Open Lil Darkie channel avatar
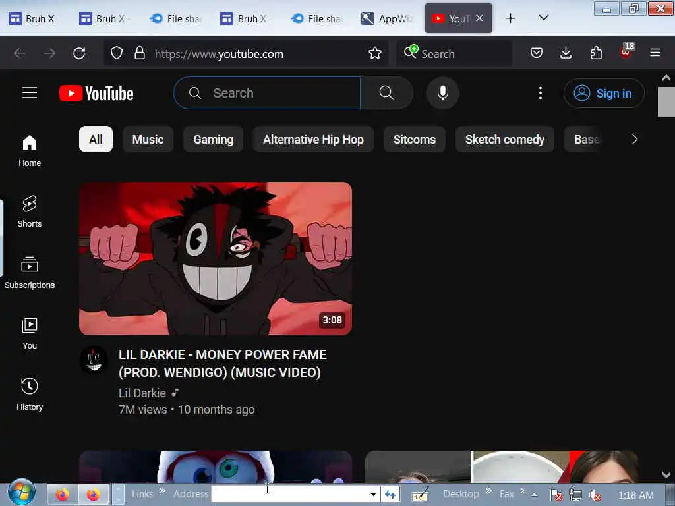 click(x=94, y=360)
